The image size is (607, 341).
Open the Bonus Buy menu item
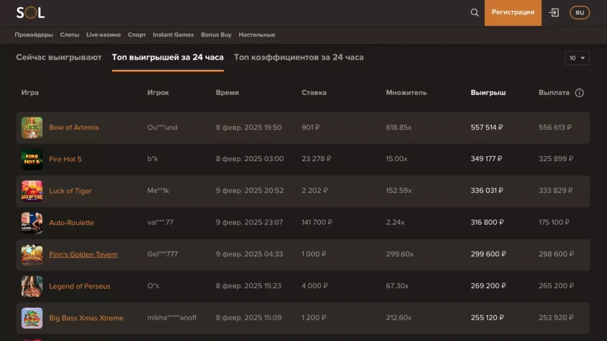216,35
